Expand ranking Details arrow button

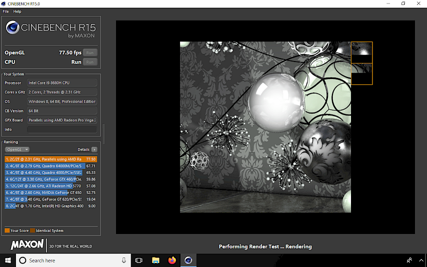click(x=94, y=149)
